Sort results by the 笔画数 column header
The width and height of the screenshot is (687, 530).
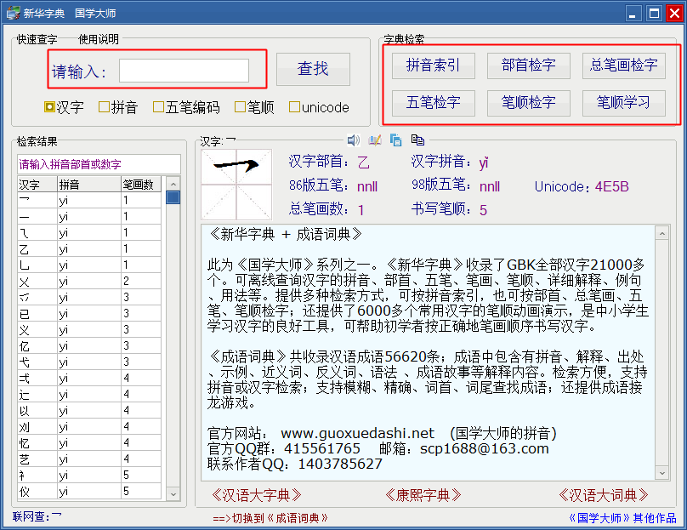click(140, 184)
